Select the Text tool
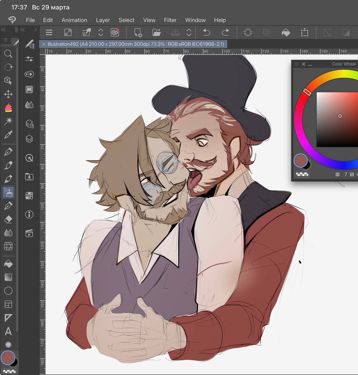The width and height of the screenshot is (358, 375). point(8,331)
